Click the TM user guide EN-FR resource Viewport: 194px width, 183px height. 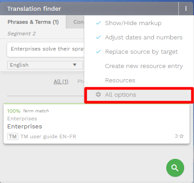coord(48,136)
